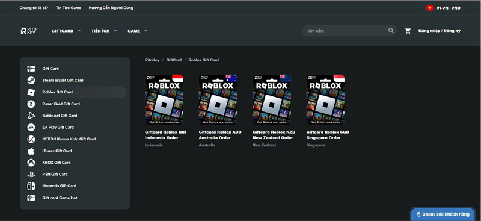Open the Indonesia Roblox card thumbnail

tap(164, 99)
